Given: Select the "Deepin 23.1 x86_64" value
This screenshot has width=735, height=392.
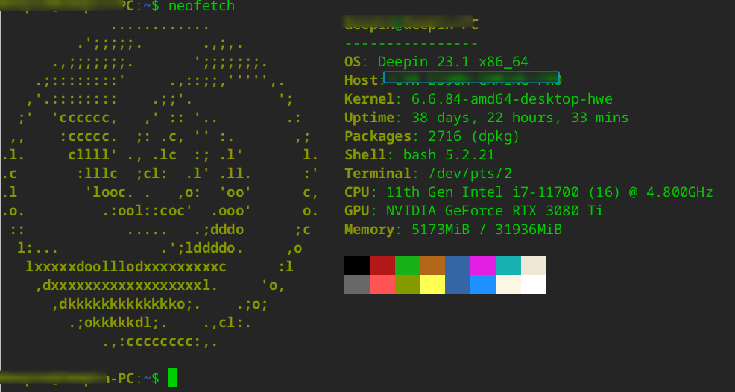Looking at the screenshot, I should click(452, 61).
